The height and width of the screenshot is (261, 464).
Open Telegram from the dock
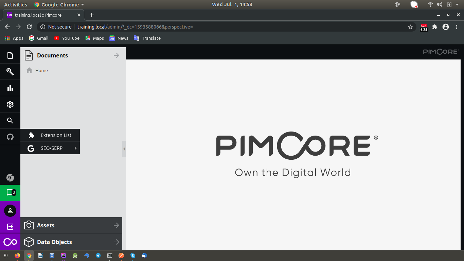pyautogui.click(x=98, y=256)
